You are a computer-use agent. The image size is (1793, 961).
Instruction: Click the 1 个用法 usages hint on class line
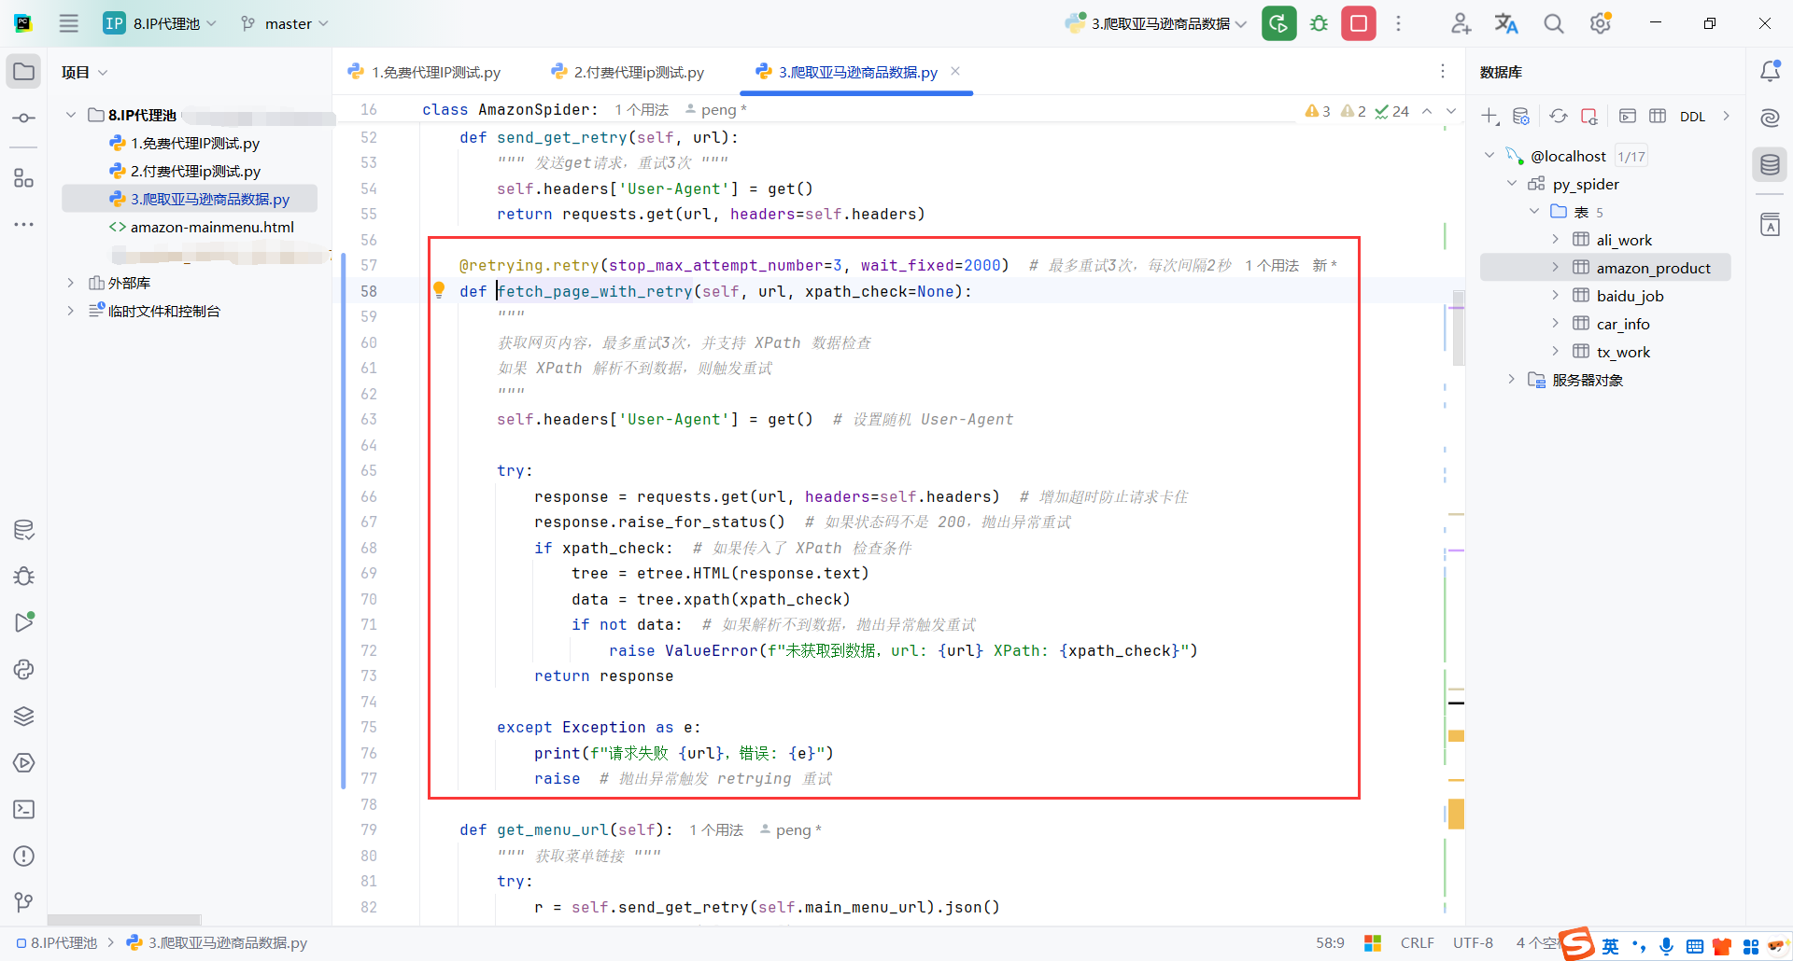click(x=642, y=110)
